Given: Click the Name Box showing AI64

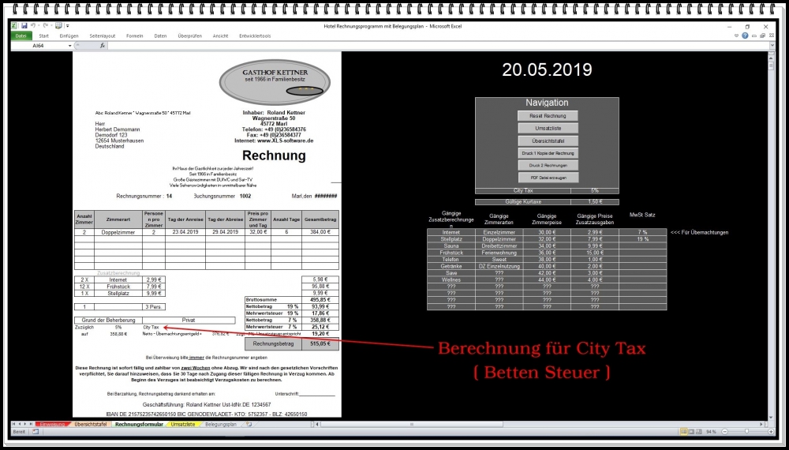Looking at the screenshot, I should pos(38,46).
